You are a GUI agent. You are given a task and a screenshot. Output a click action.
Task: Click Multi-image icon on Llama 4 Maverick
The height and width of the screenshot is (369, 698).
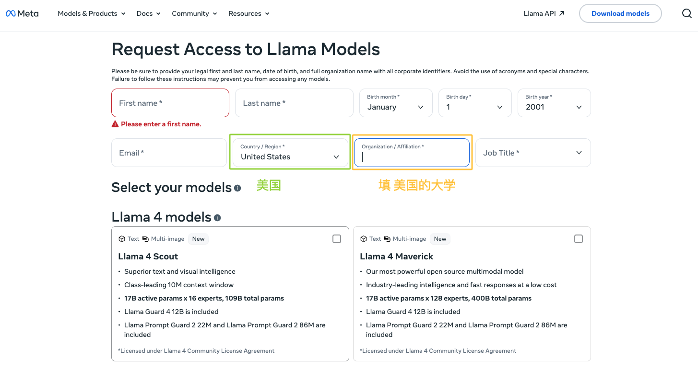pos(387,239)
